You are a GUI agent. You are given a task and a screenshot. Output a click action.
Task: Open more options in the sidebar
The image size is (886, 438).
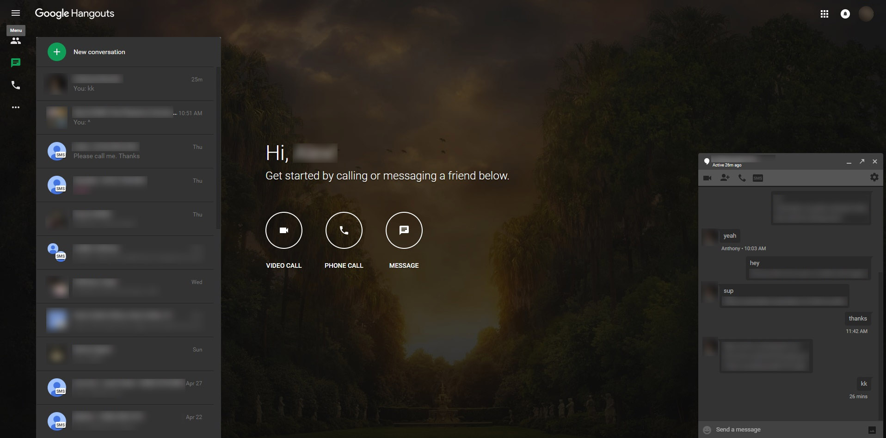coord(16,107)
